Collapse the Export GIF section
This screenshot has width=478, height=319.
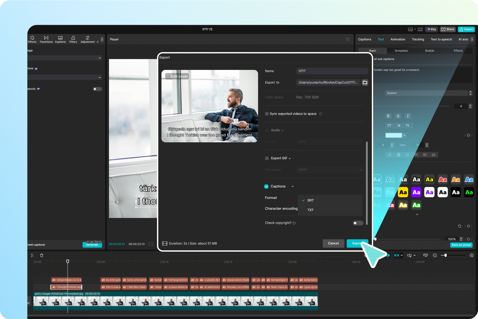point(289,158)
